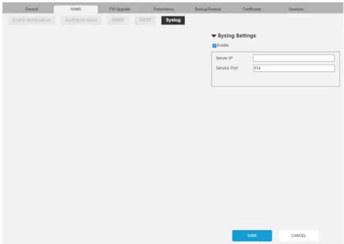344x244 pixels.
Task: Switch to the Sessions tab
Action: click(296, 9)
